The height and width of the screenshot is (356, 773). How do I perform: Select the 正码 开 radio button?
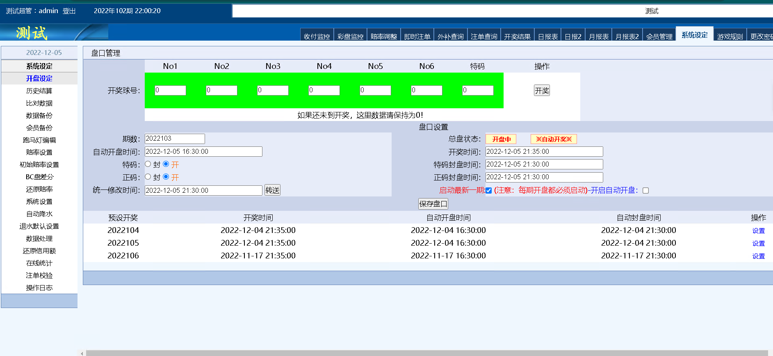[x=166, y=177]
